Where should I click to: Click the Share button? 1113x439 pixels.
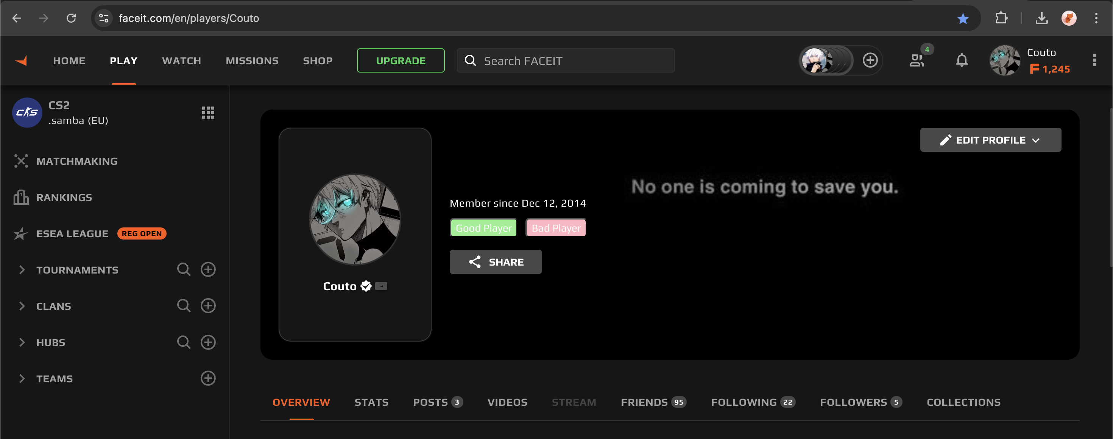496,262
